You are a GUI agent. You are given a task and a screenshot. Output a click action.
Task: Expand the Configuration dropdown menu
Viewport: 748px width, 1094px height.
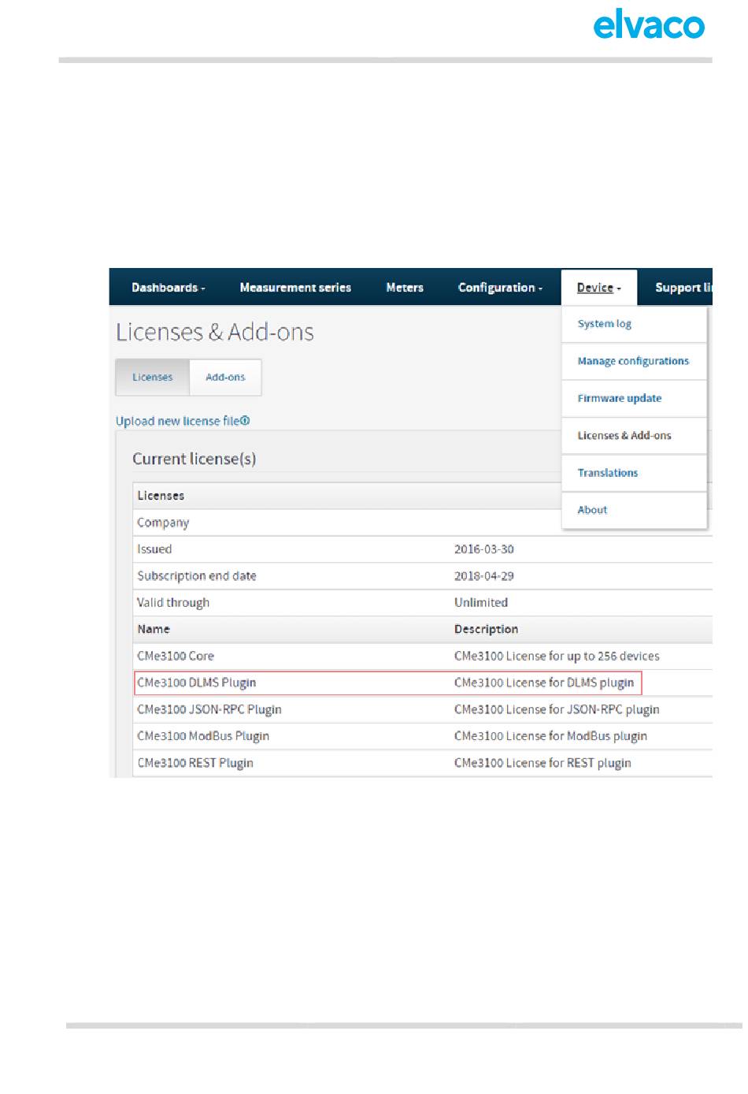(x=500, y=288)
